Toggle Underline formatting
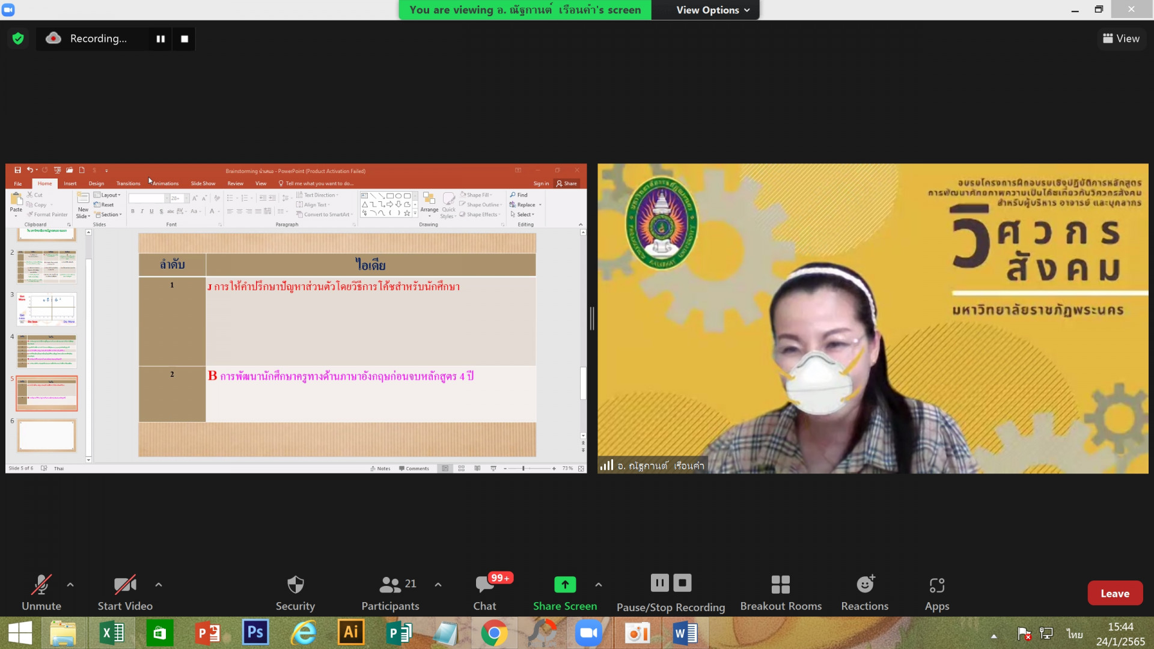This screenshot has width=1154, height=649. 151,212
